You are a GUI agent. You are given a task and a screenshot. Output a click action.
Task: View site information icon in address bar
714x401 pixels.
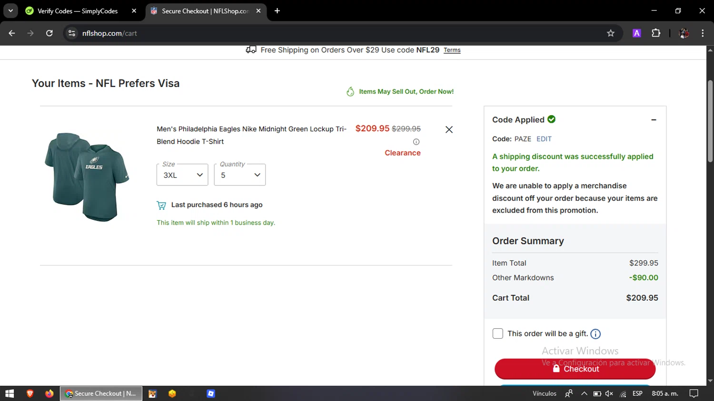click(x=72, y=33)
